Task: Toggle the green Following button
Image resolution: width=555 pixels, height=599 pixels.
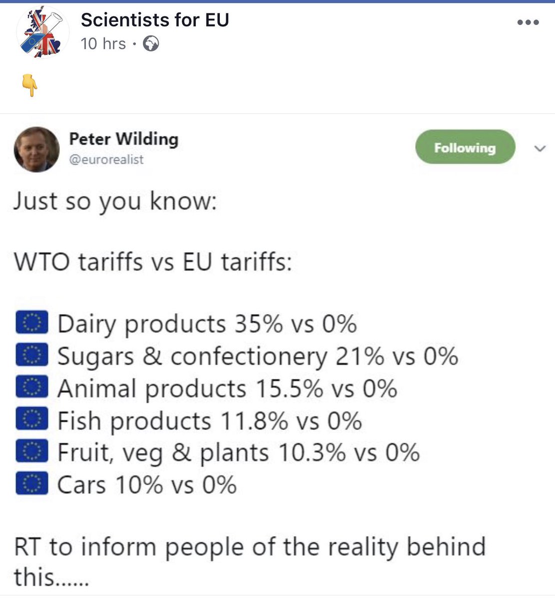Action: (465, 147)
